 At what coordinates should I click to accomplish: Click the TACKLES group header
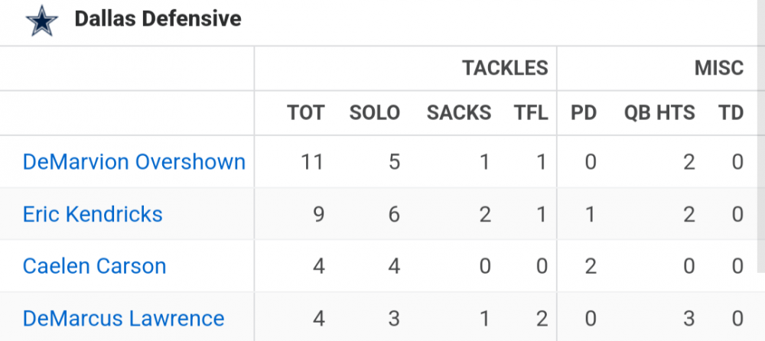pos(505,68)
